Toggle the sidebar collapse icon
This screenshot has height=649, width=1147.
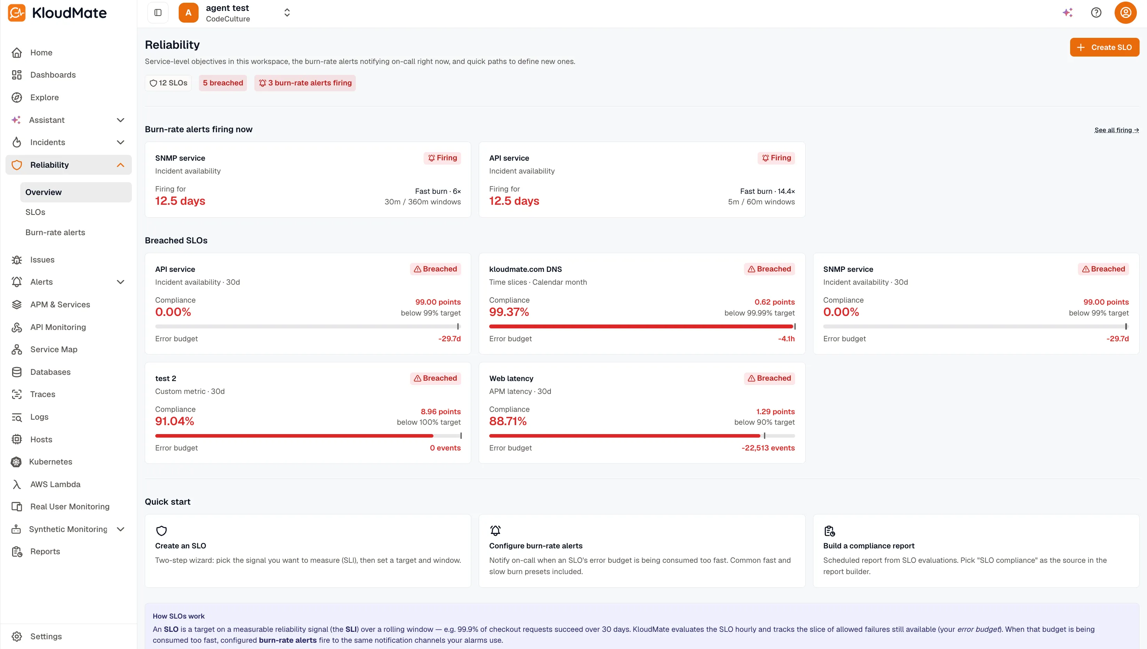point(158,12)
